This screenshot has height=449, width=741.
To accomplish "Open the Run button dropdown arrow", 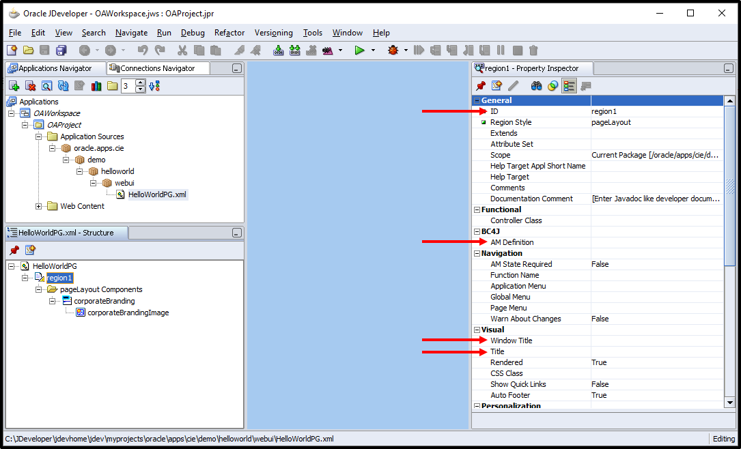I will click(x=373, y=50).
